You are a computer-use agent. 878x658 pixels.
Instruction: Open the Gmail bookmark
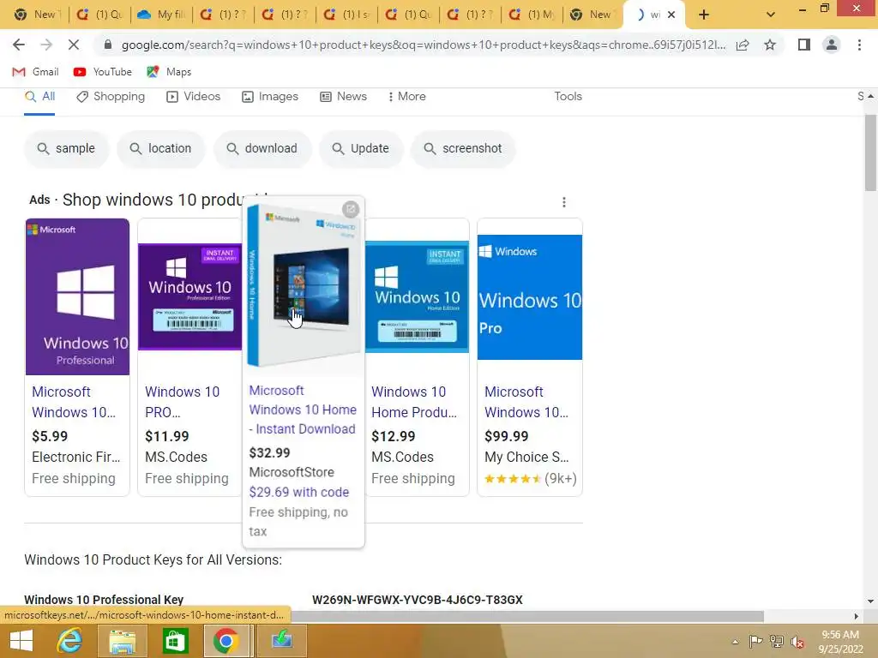coord(35,72)
